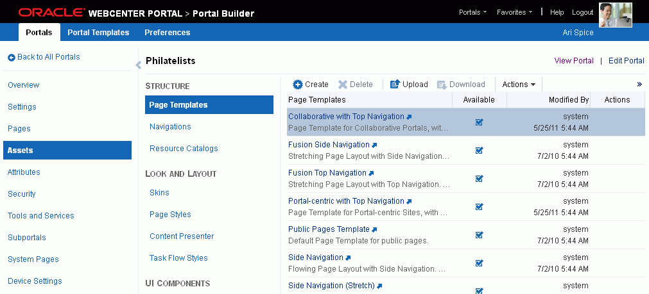Image resolution: width=649 pixels, height=294 pixels.
Task: Open Attributes in left sidebar
Action: [x=24, y=172]
